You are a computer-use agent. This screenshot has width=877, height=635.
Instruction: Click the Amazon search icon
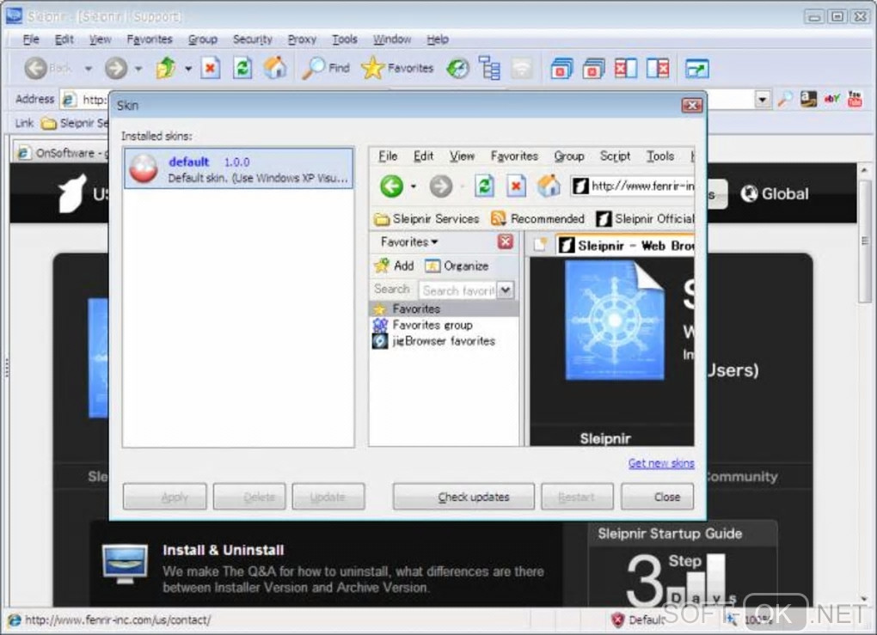click(808, 100)
